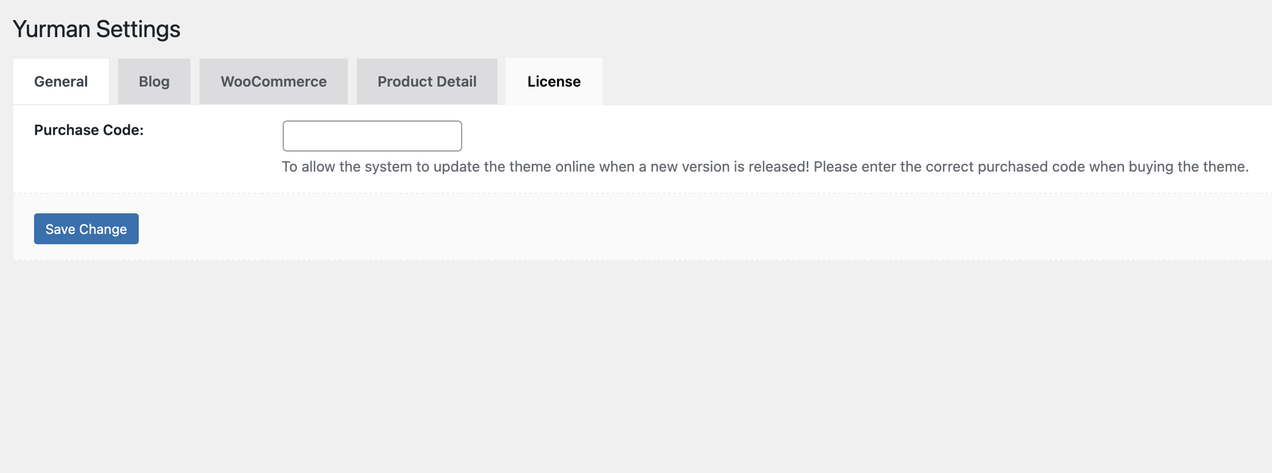Go to the Product Detail tab
The image size is (1272, 473).
click(427, 82)
